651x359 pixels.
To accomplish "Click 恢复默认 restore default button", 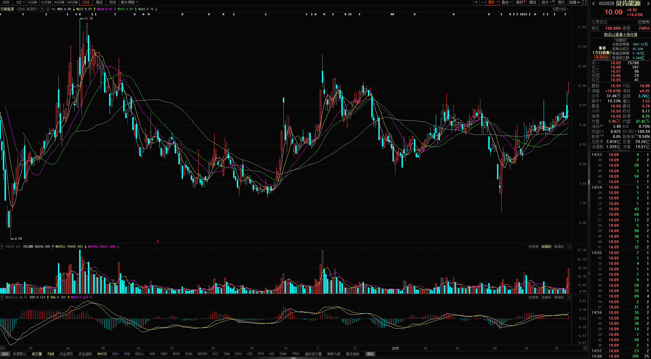I will [x=19, y=354].
